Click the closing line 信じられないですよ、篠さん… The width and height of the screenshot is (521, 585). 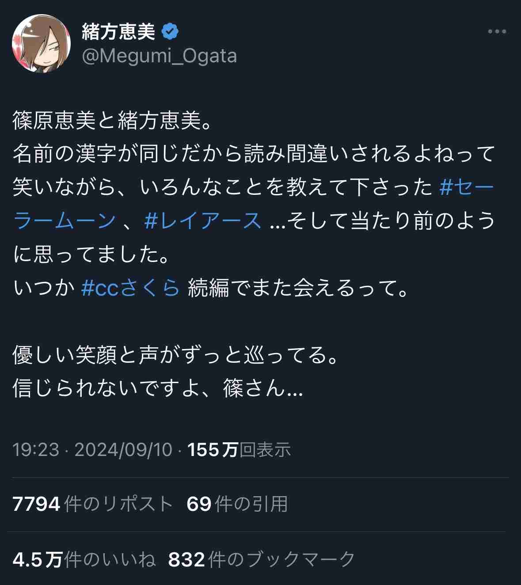(158, 388)
